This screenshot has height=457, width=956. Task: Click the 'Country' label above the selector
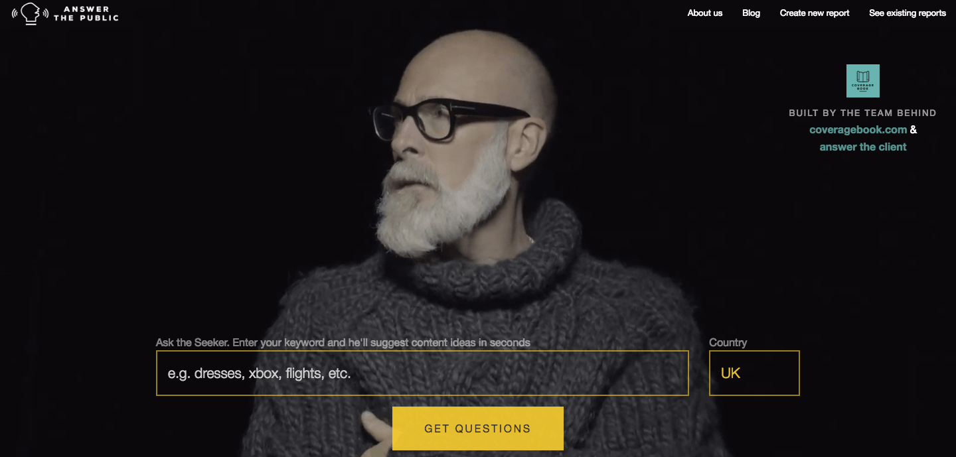[x=728, y=342]
